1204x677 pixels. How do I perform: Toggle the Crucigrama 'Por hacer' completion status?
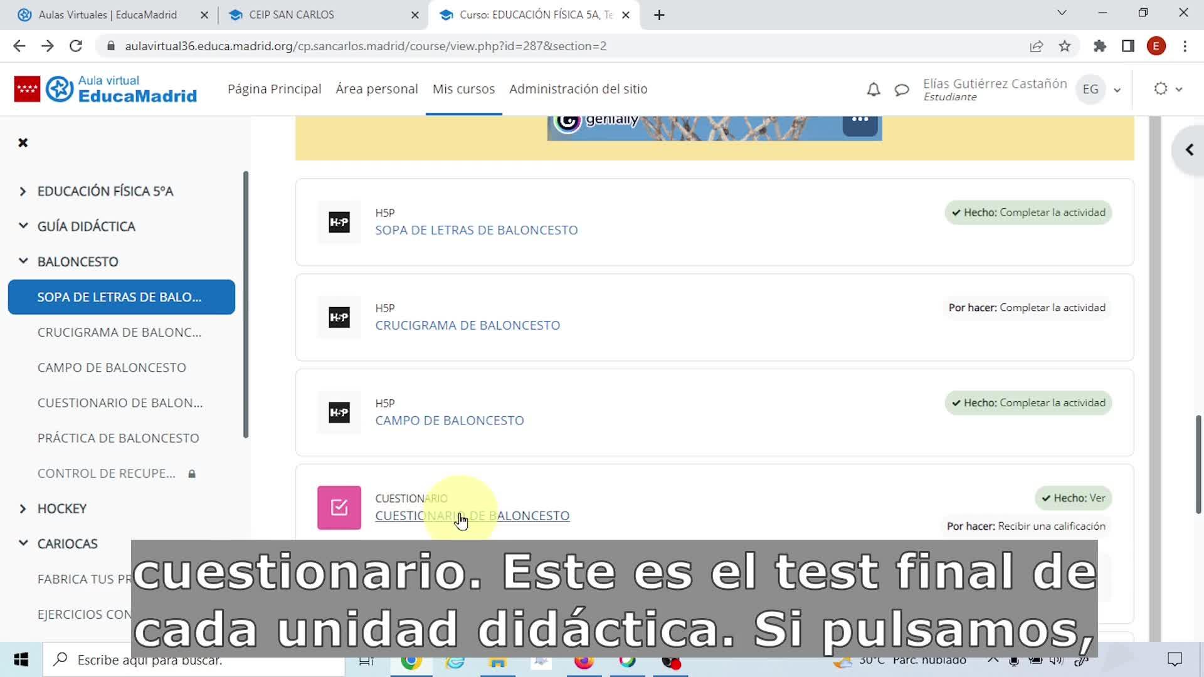[1027, 308]
